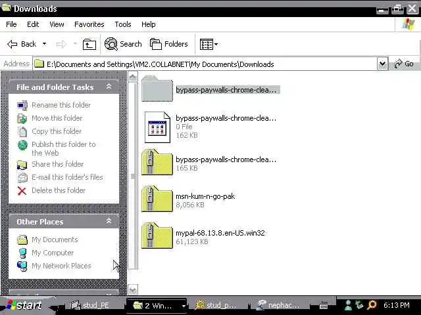421x315 pixels.
Task: Click the task pane scrollbar thumb
Action: click(x=133, y=176)
